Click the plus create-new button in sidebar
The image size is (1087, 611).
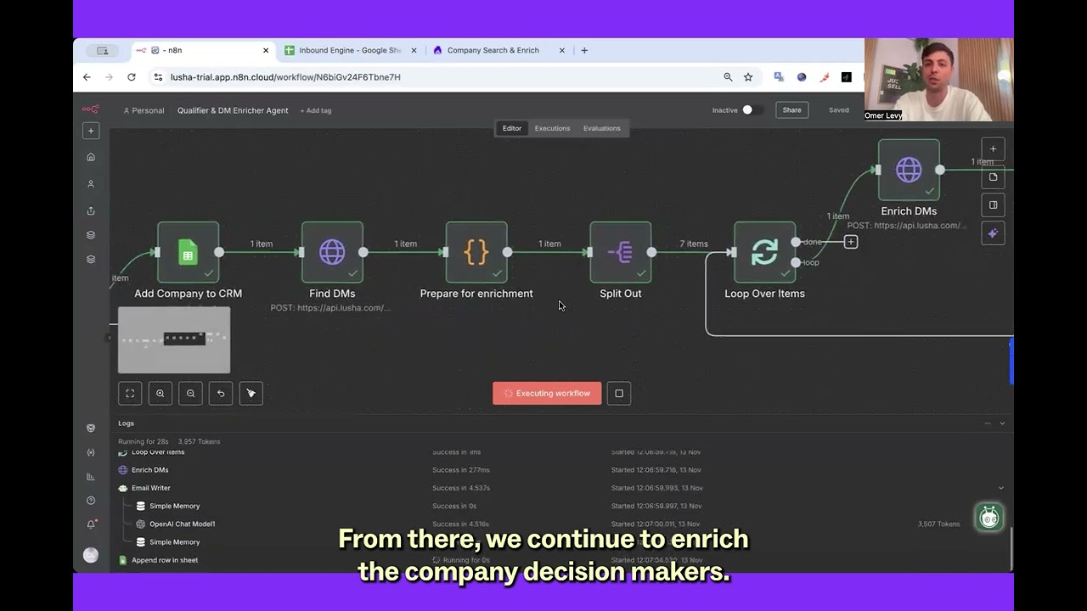click(x=91, y=131)
